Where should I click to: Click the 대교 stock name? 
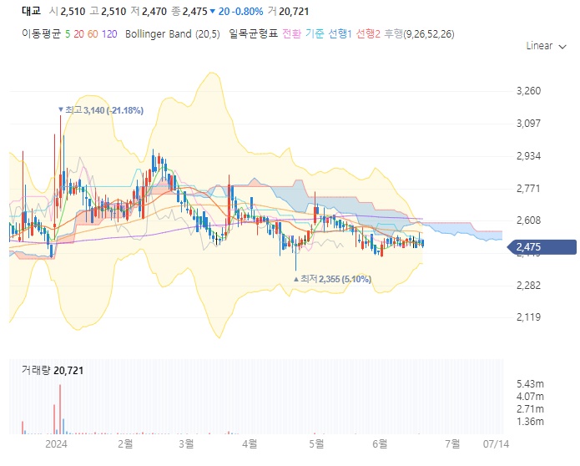coord(31,11)
